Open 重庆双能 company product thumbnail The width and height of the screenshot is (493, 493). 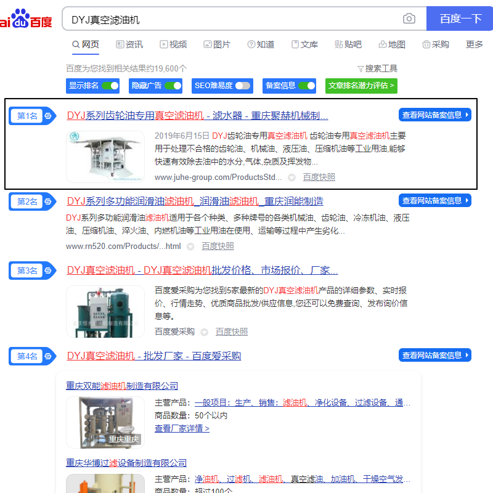[x=105, y=422]
